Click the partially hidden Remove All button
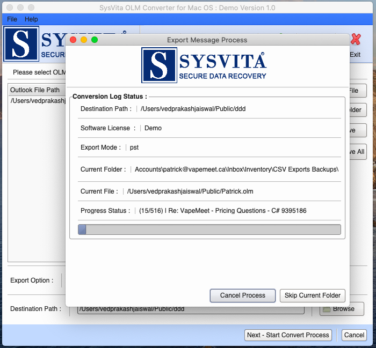This screenshot has height=348, width=376. coord(358,152)
